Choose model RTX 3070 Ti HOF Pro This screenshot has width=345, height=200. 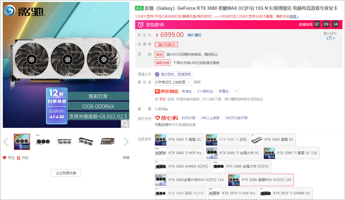(x=233, y=193)
